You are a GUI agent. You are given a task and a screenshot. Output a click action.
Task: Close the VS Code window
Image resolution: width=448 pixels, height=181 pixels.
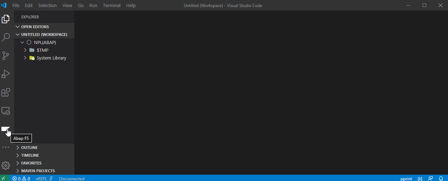[441, 5]
